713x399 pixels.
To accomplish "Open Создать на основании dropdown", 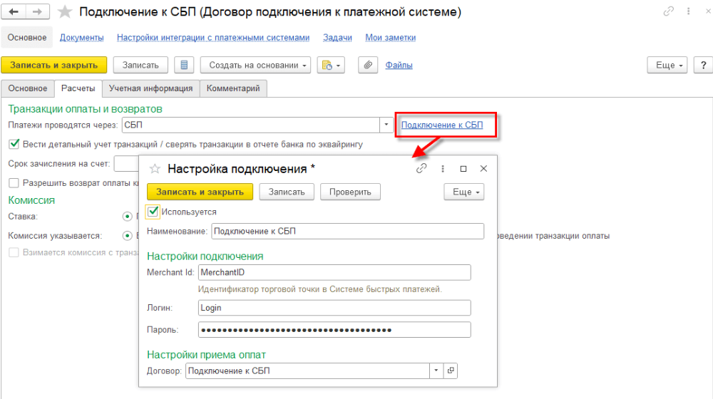I will (255, 65).
